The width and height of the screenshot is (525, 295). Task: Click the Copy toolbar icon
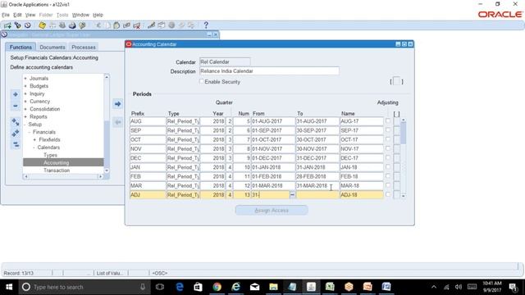tap(107, 25)
